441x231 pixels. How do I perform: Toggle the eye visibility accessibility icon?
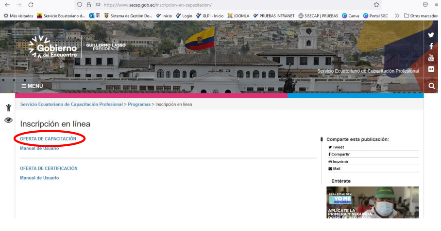[x=8, y=120]
